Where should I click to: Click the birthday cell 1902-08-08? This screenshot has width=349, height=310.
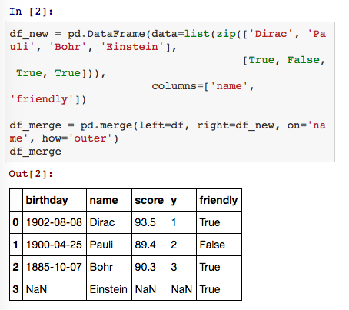pyautogui.click(x=55, y=222)
